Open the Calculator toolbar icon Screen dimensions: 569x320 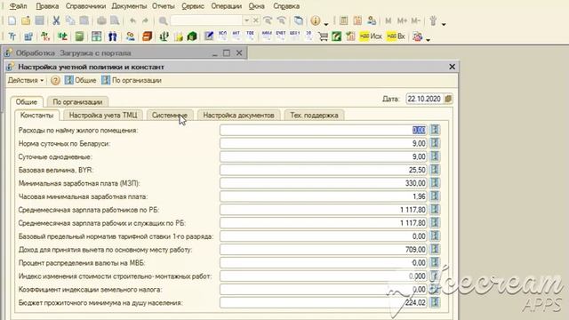[344, 20]
